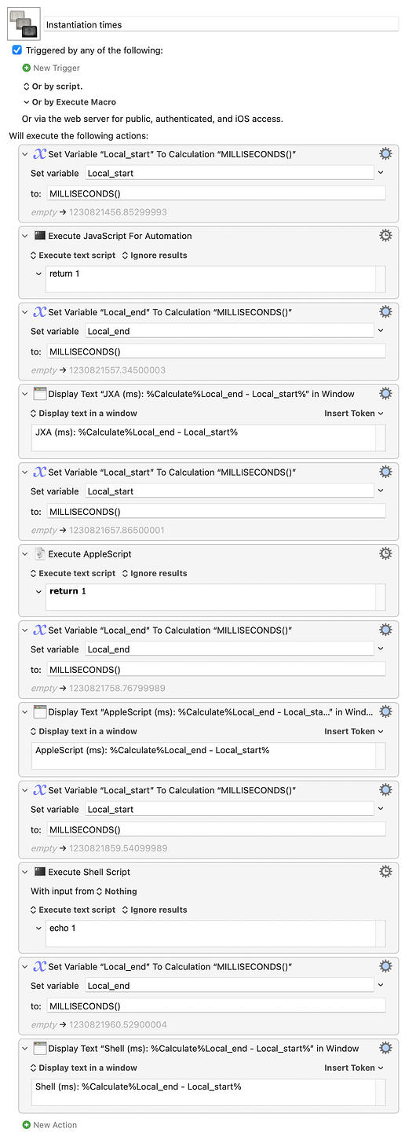Click the New Trigger link

coord(57,68)
